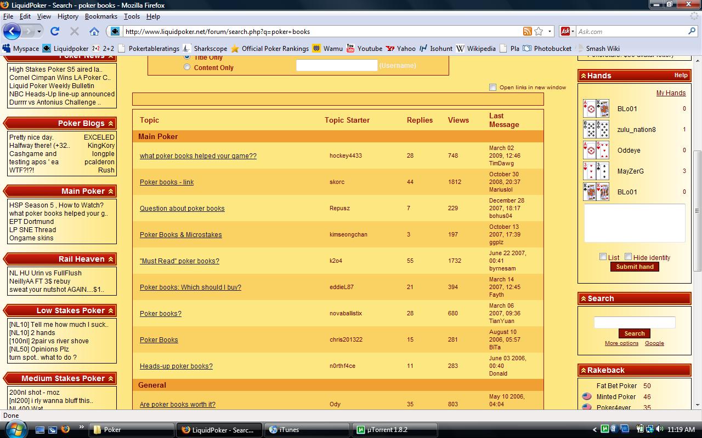Viewport: 702px width, 438px height.
Task: Collapse the Rail Heaven section
Action: point(111,259)
